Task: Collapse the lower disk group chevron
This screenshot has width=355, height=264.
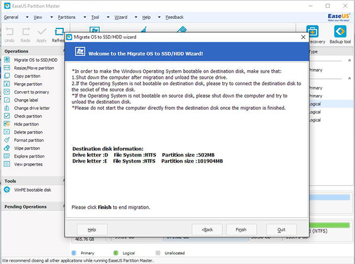Action: (349, 78)
